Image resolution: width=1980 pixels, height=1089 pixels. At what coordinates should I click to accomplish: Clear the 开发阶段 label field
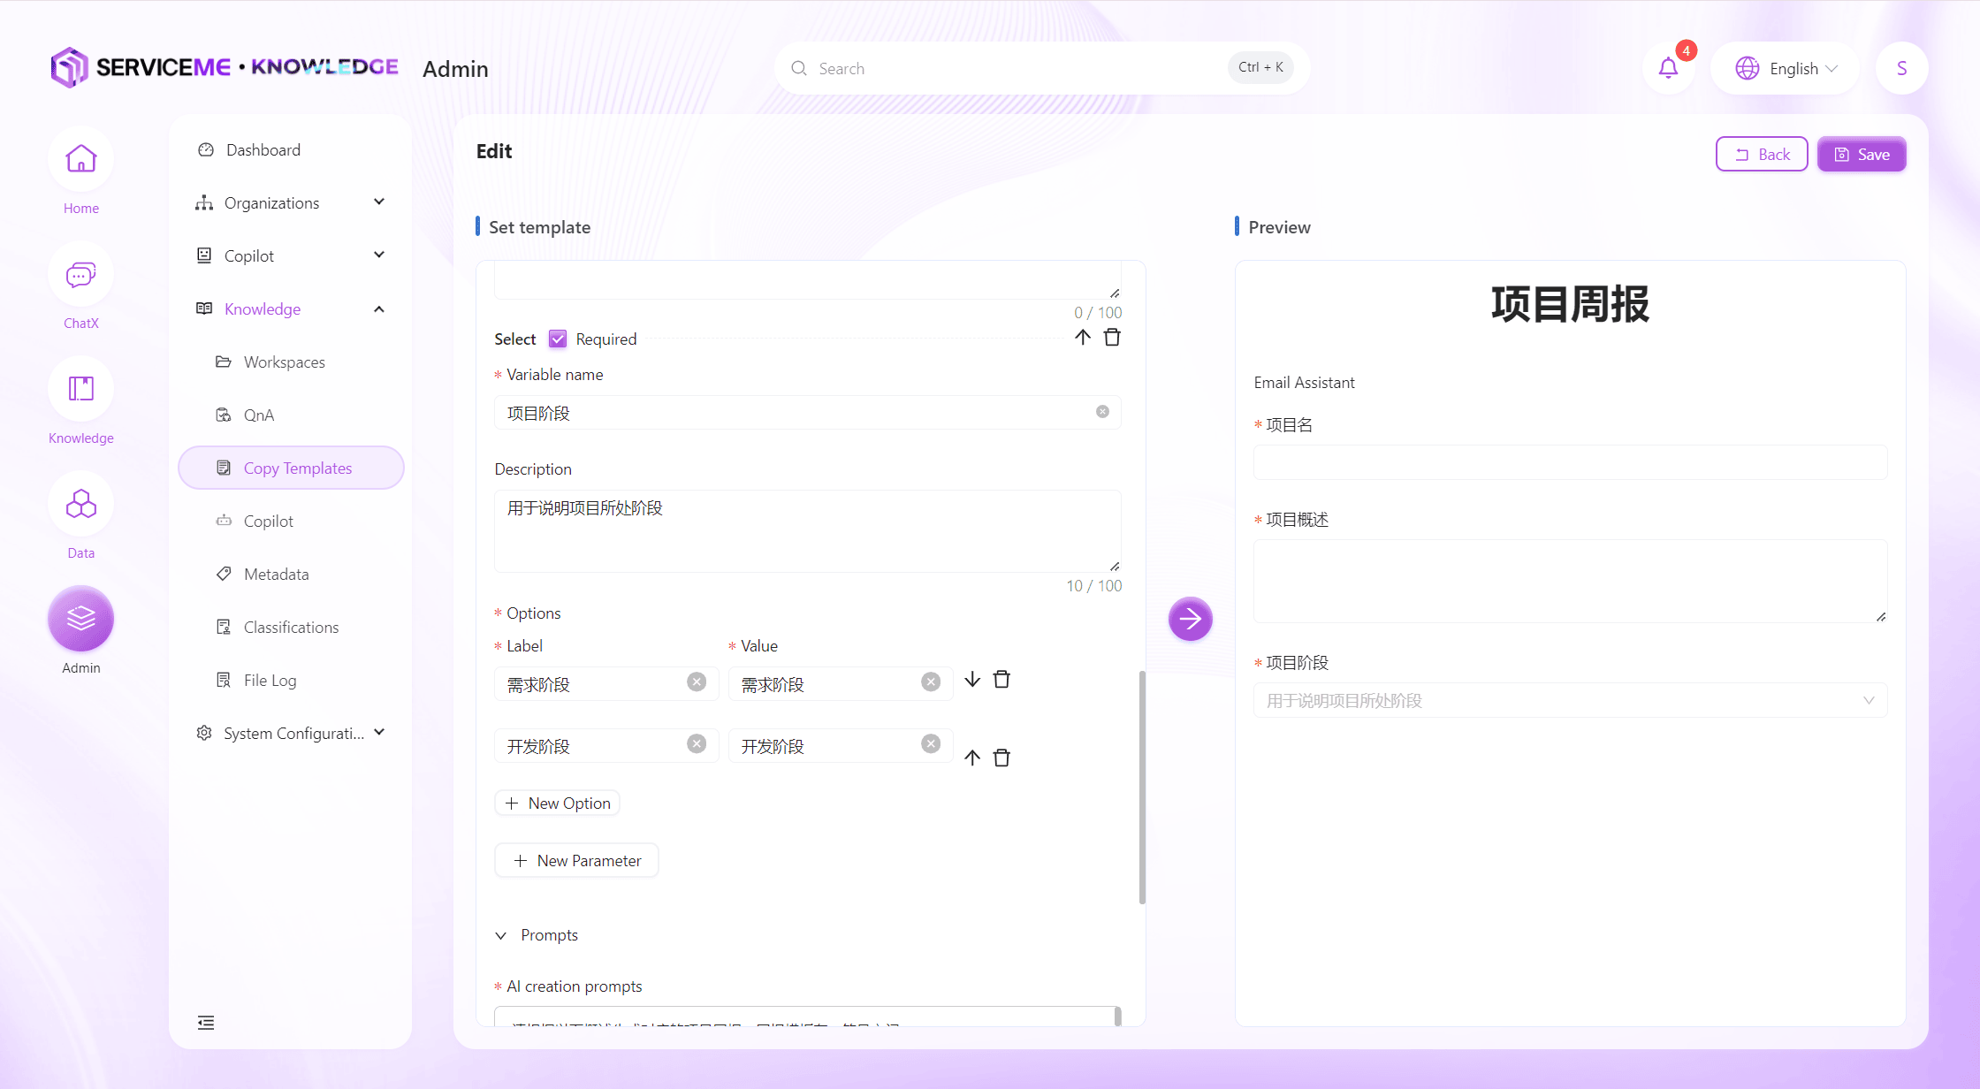pos(697,744)
